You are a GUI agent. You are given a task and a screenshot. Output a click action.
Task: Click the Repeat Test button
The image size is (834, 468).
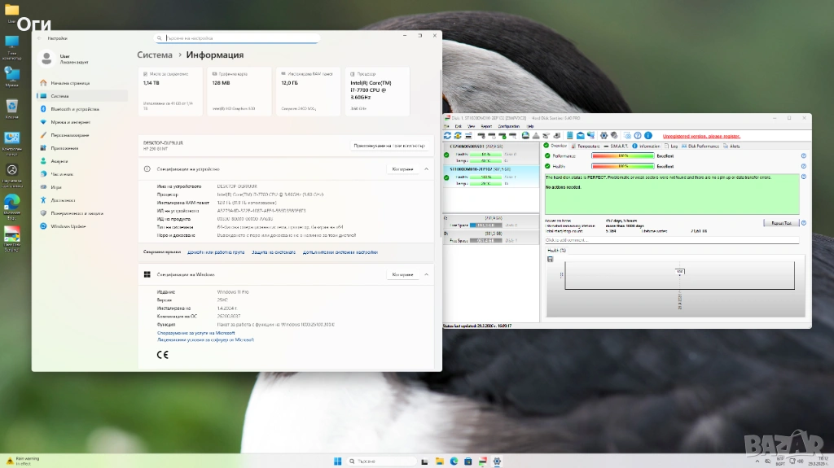click(x=780, y=222)
